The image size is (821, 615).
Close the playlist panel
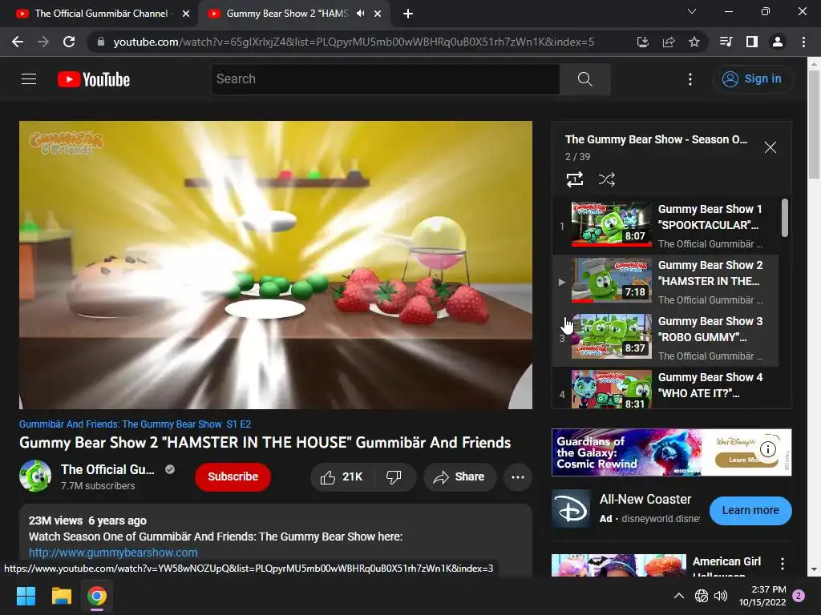coord(770,147)
